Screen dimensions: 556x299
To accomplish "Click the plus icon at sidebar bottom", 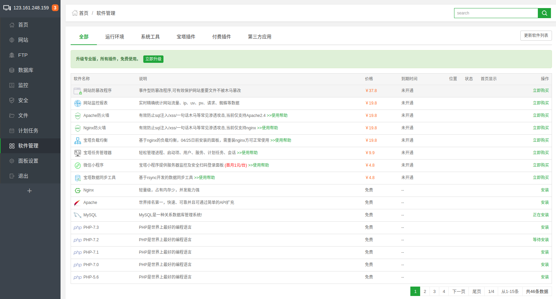I will pos(30,191).
